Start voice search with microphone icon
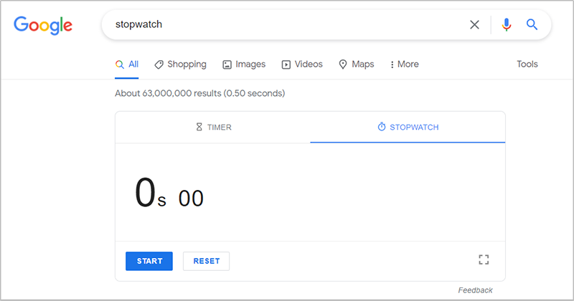574x301 pixels. (x=507, y=24)
